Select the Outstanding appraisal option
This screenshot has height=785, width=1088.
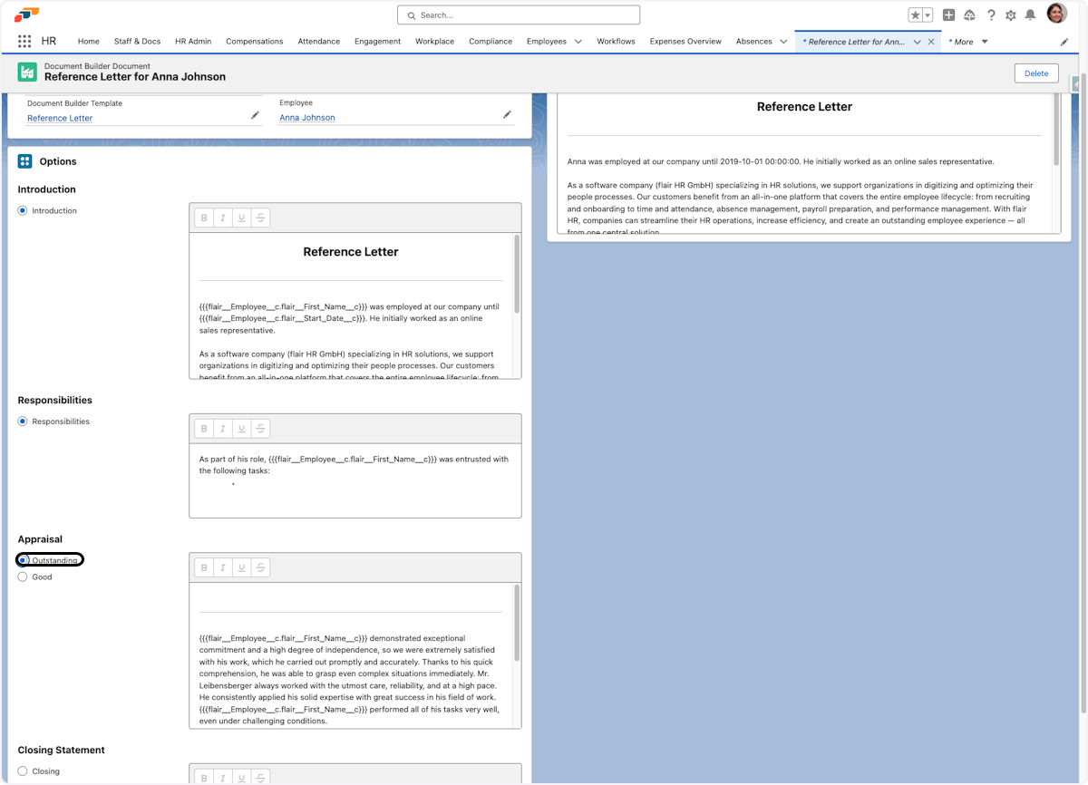coord(22,559)
